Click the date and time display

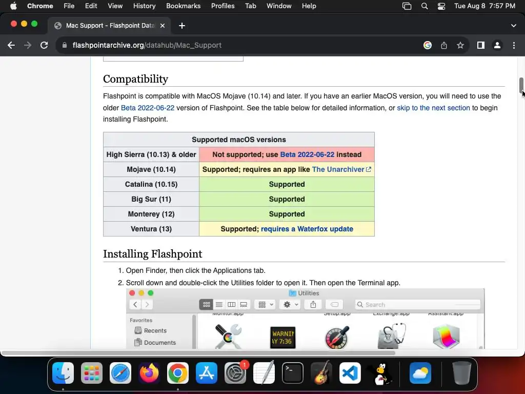point(484,6)
